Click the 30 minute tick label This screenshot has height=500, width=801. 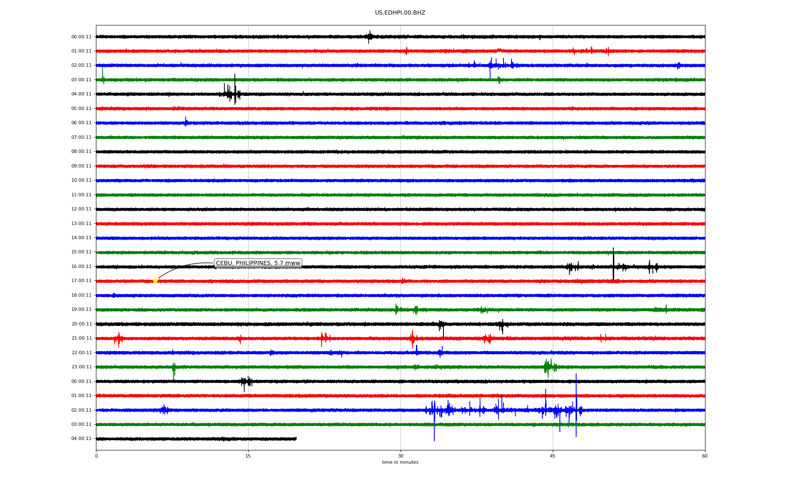pyautogui.click(x=400, y=456)
